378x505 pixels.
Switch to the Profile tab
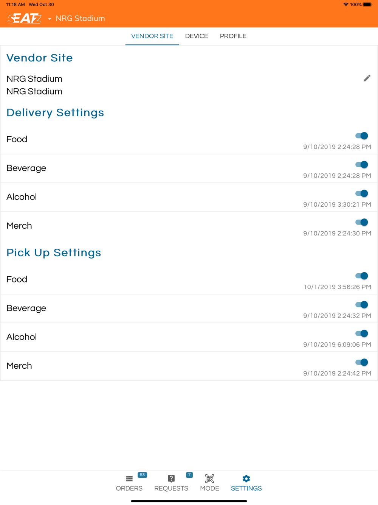point(233,36)
